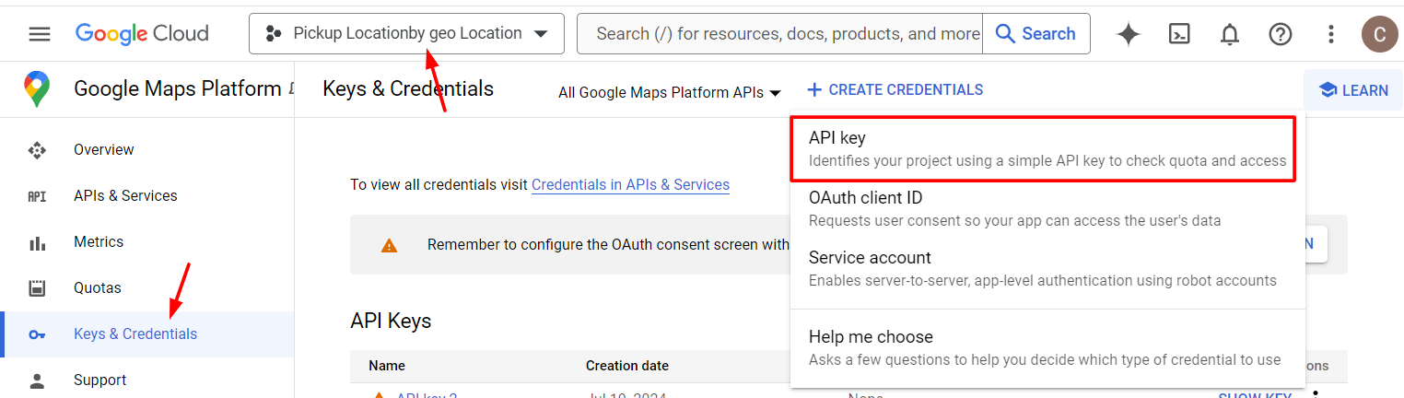Click the Quotas icon in sidebar

point(37,288)
